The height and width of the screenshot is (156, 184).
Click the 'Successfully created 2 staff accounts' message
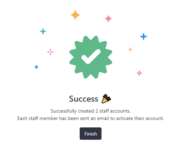tap(91, 111)
